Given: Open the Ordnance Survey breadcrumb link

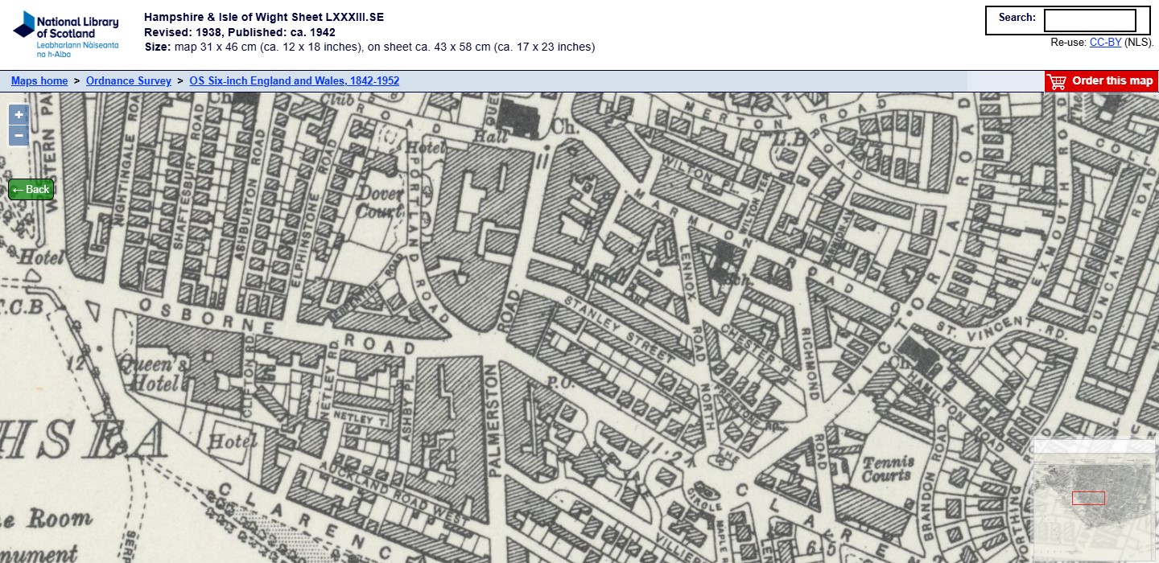Looking at the screenshot, I should click(x=129, y=81).
